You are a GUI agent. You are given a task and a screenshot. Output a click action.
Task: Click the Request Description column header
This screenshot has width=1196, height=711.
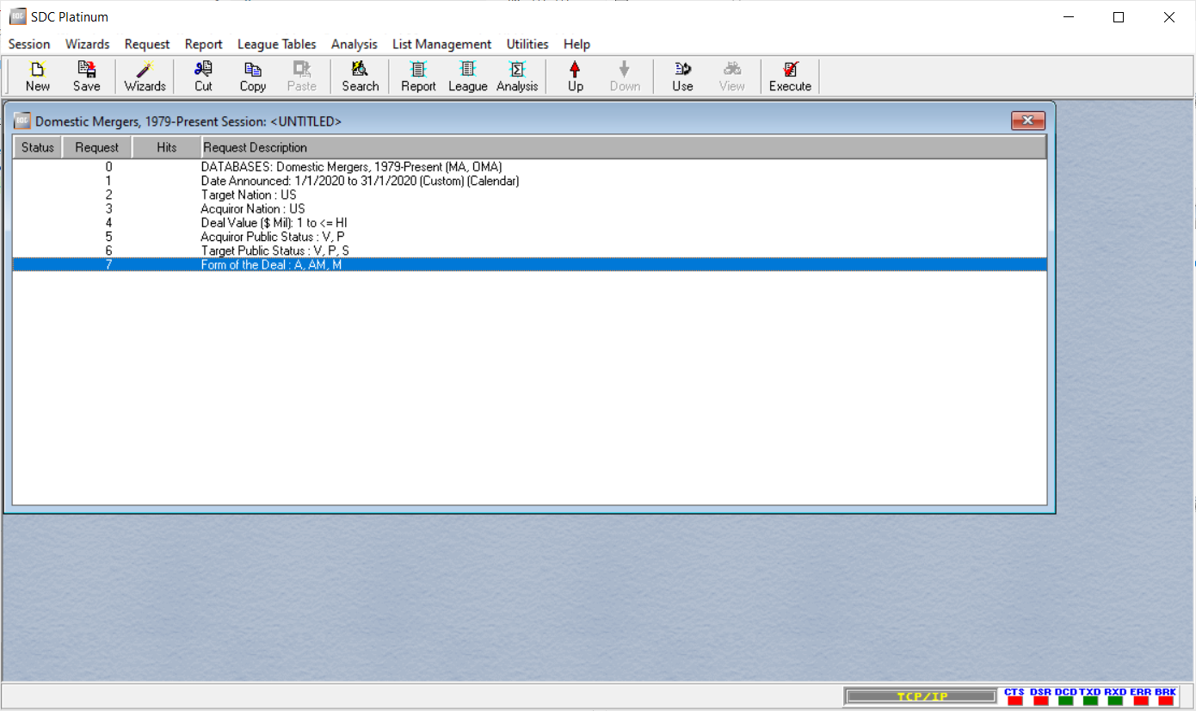[623, 147]
